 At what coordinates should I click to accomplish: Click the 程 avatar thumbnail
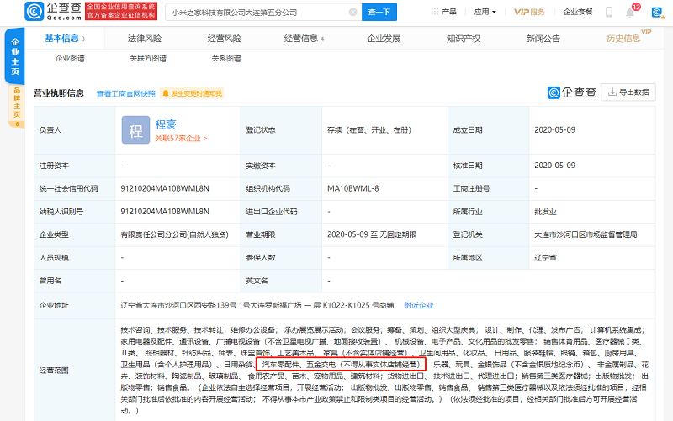[135, 130]
